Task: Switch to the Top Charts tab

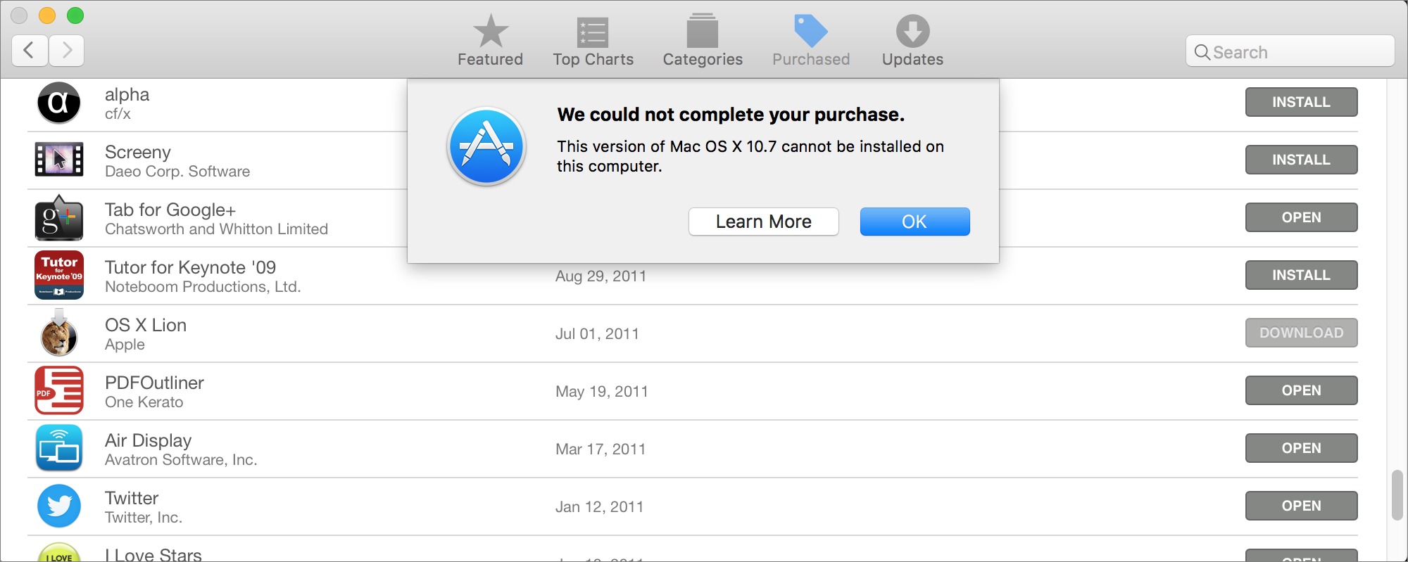Action: pos(593,39)
